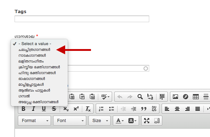Click the autocomplete text field with circle indicator
210x137 pixels.
tap(108, 68)
